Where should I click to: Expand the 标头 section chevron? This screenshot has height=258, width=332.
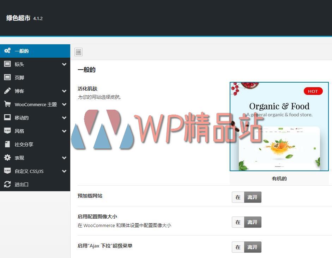(x=64, y=64)
